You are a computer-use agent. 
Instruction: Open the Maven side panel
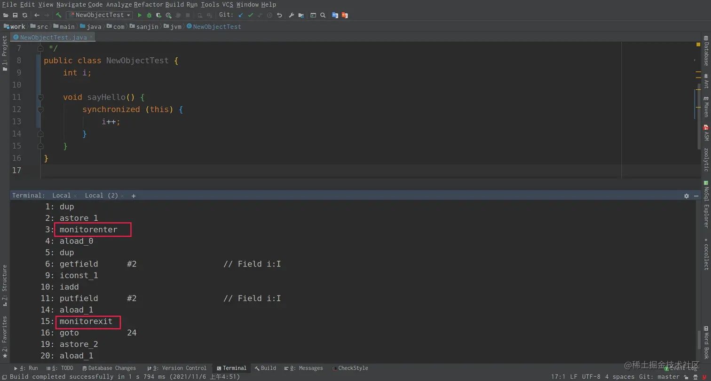pos(706,107)
